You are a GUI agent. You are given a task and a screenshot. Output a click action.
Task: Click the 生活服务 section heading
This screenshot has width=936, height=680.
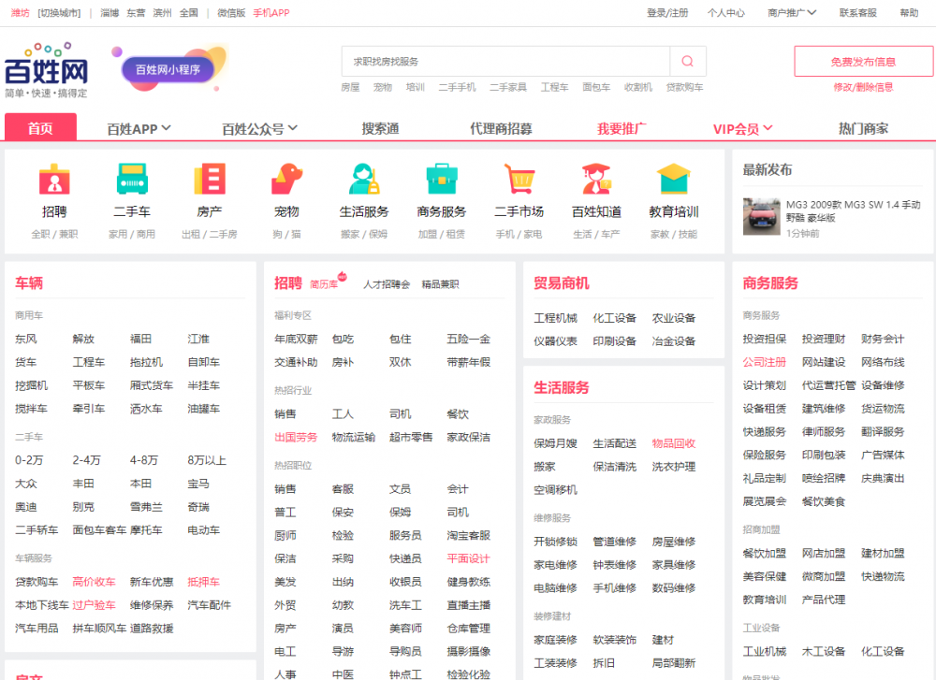click(561, 388)
